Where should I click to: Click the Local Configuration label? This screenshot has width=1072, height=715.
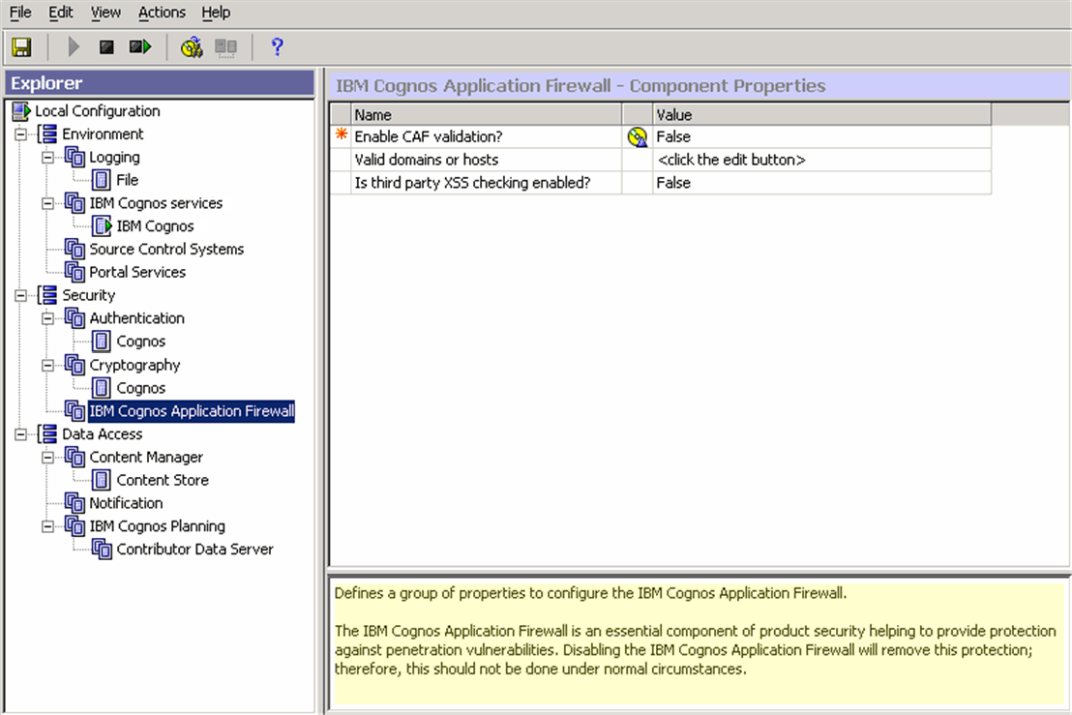click(98, 110)
